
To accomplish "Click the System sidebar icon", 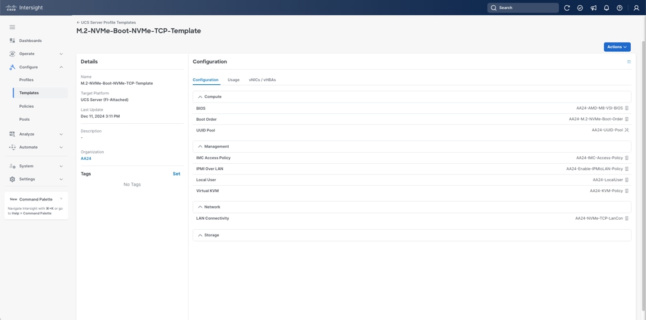I will coord(12,166).
